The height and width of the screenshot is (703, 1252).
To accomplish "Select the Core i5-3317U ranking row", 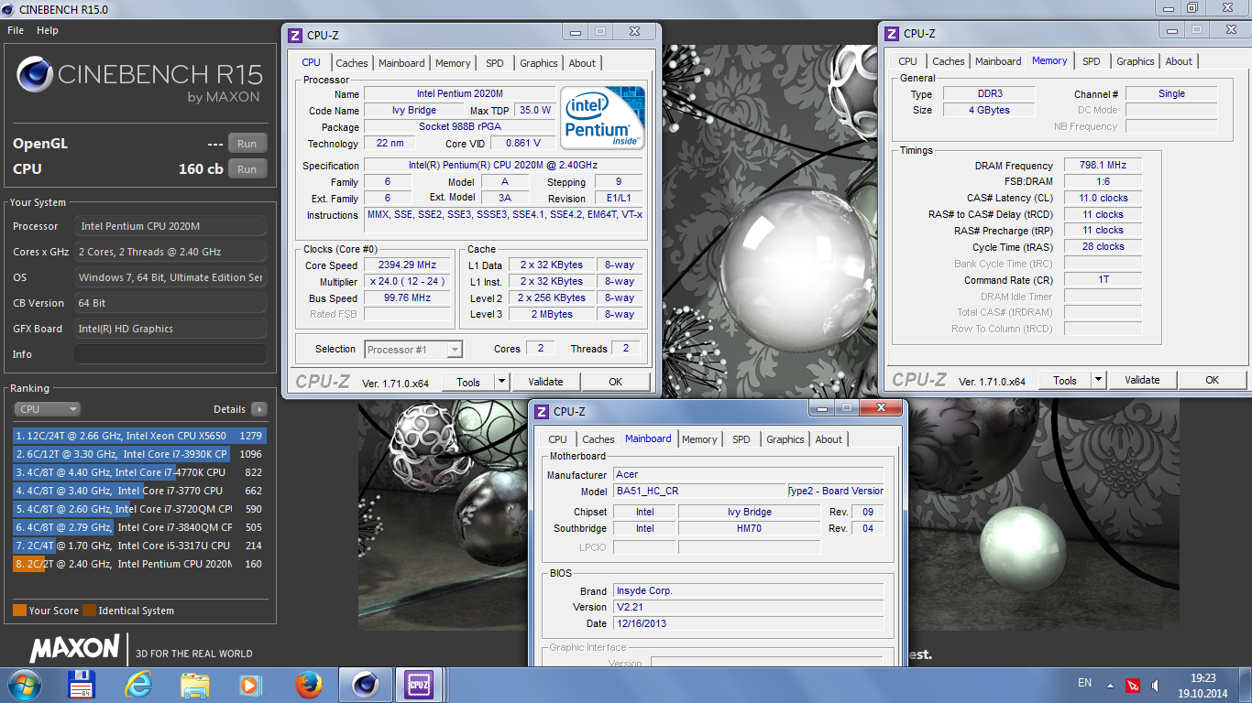I will click(138, 546).
